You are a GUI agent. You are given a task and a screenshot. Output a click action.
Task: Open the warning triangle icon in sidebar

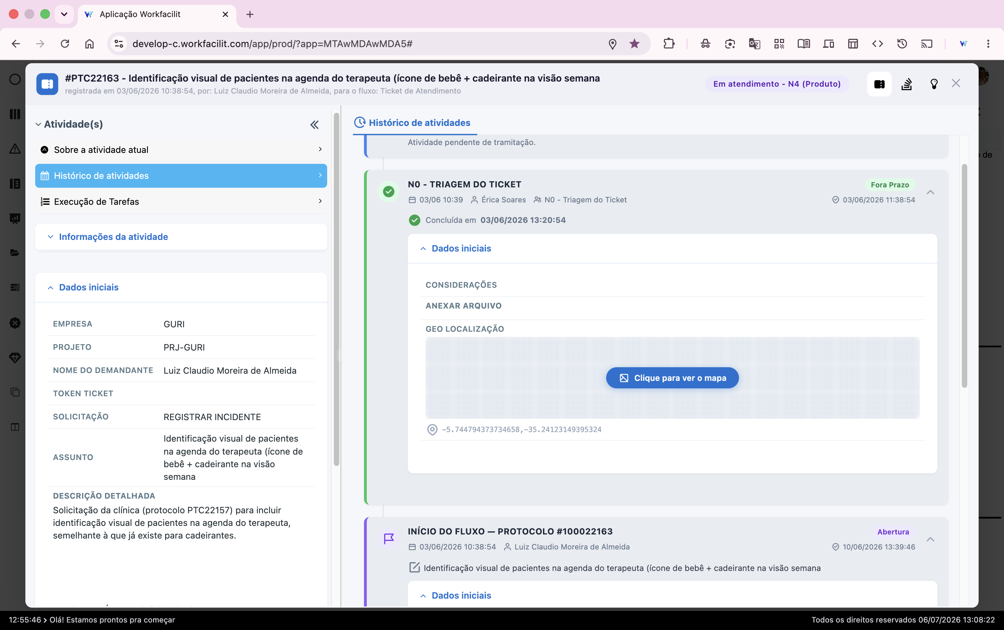pyautogui.click(x=15, y=149)
